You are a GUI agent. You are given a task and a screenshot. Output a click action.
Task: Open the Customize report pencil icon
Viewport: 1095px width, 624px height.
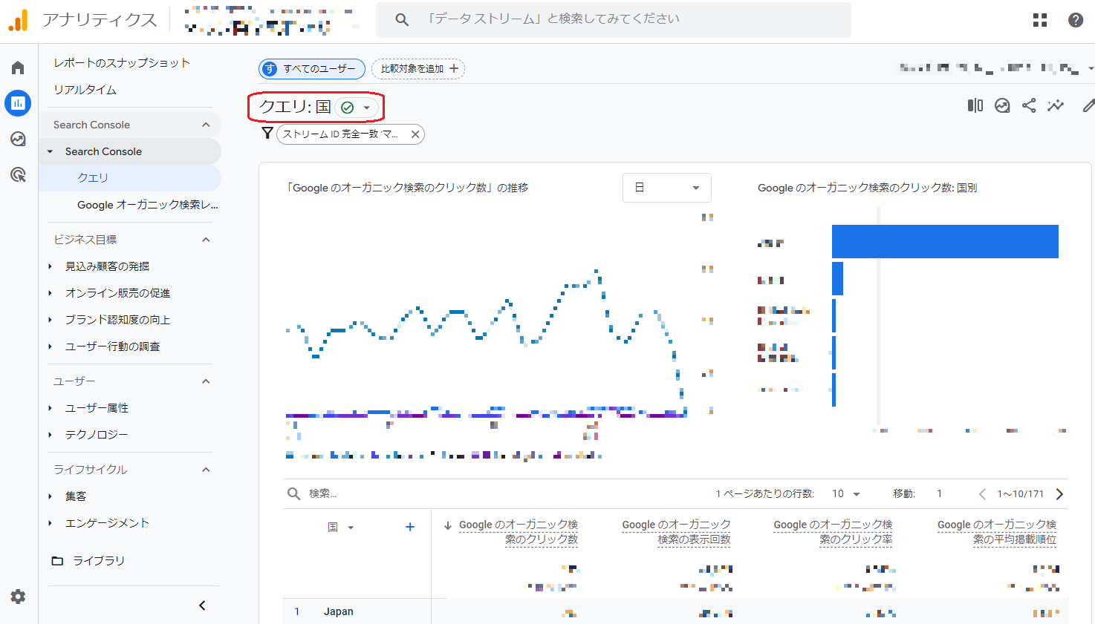pyautogui.click(x=1090, y=105)
